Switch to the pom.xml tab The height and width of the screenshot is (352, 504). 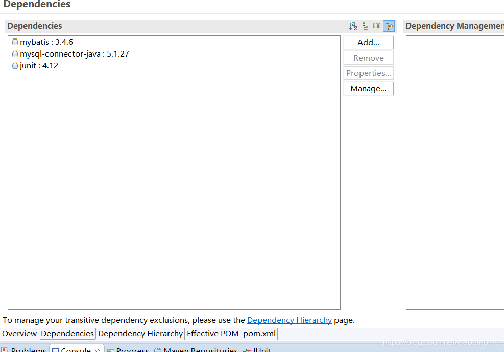pos(259,334)
